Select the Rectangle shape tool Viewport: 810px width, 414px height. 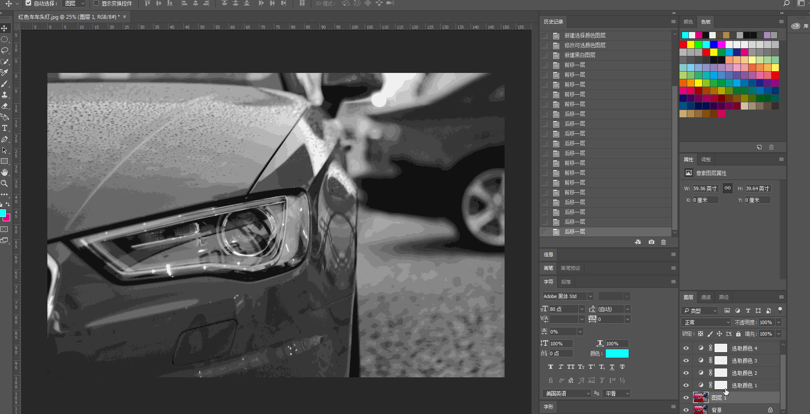coord(5,161)
